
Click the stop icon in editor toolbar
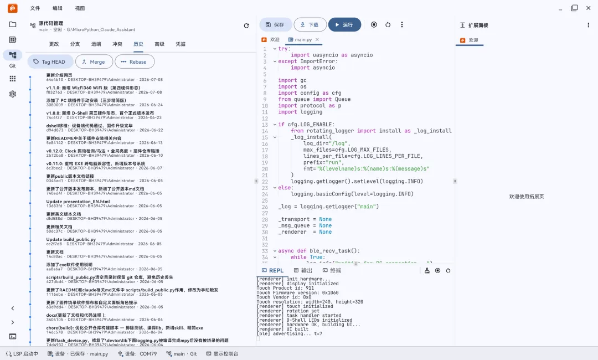click(x=374, y=24)
